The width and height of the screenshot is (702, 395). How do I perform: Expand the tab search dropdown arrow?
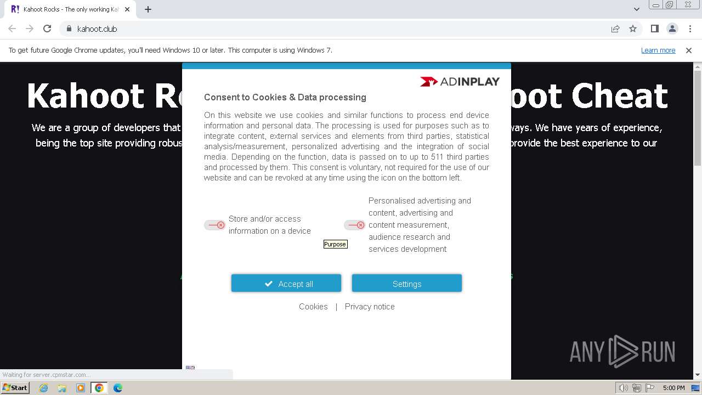click(x=637, y=9)
